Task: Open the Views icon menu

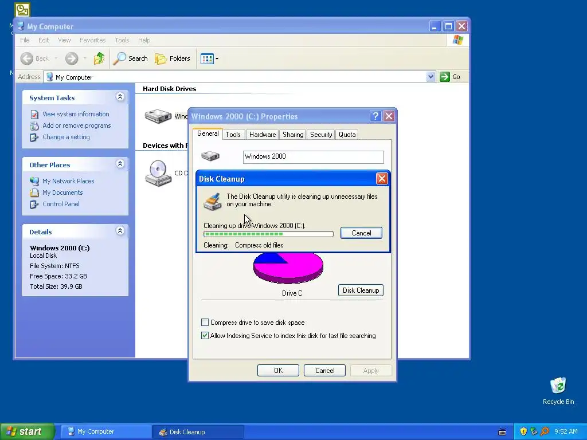Action: point(209,58)
